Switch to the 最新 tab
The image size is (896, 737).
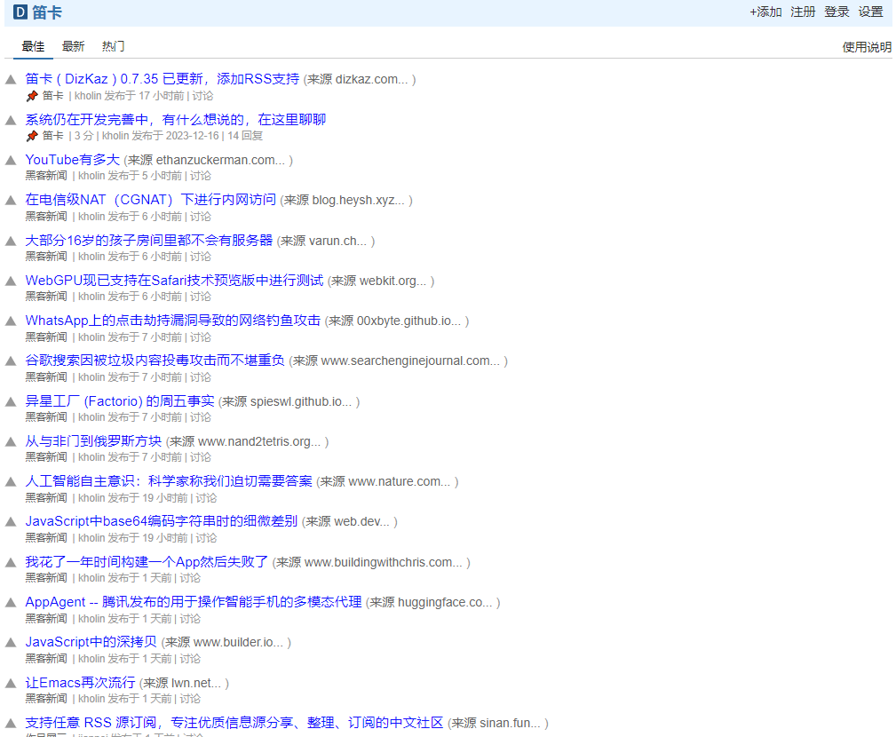[72, 46]
